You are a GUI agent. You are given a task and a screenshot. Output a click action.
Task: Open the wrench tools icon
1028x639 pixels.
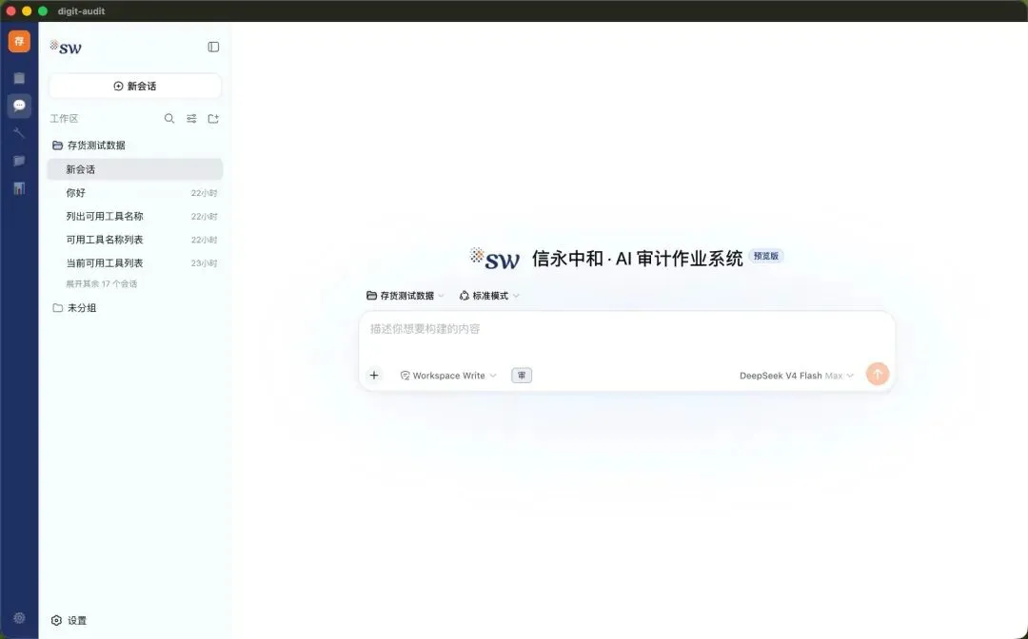19,133
